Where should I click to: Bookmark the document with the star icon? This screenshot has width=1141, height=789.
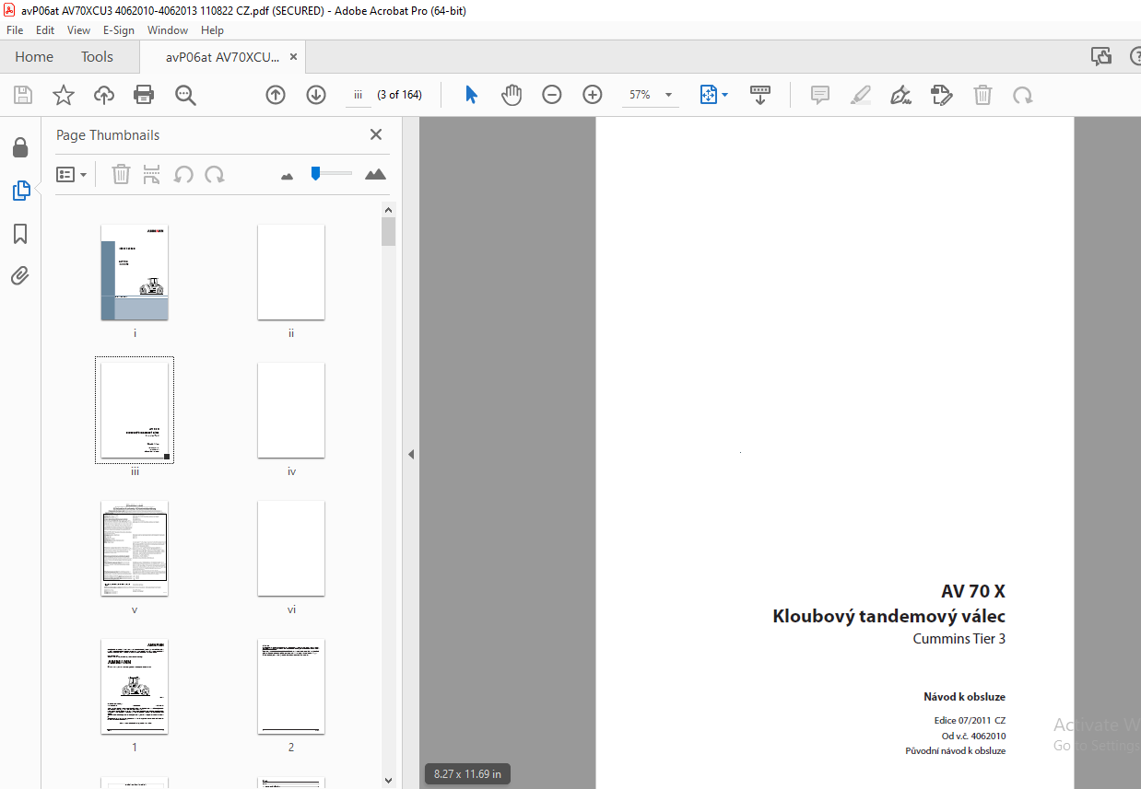coord(64,95)
